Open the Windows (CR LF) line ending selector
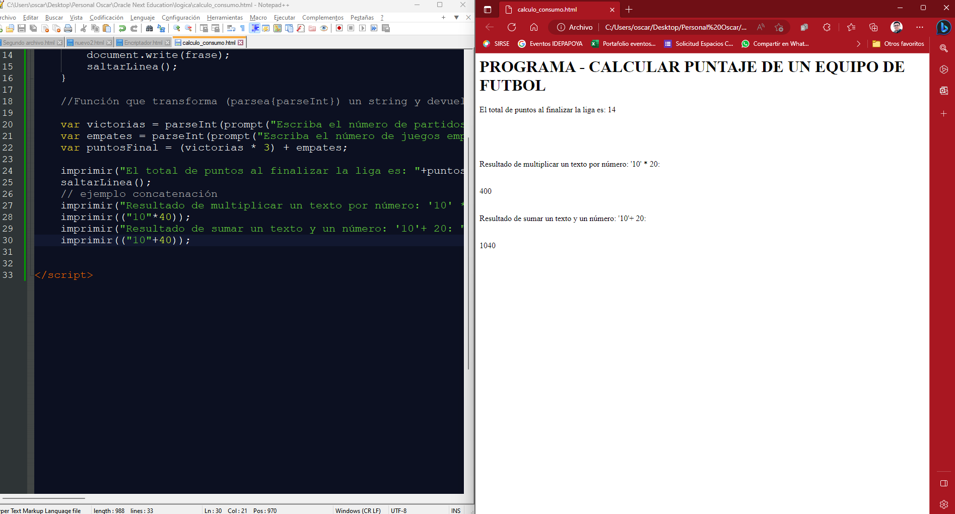Viewport: 955px width, 514px height. (x=358, y=510)
